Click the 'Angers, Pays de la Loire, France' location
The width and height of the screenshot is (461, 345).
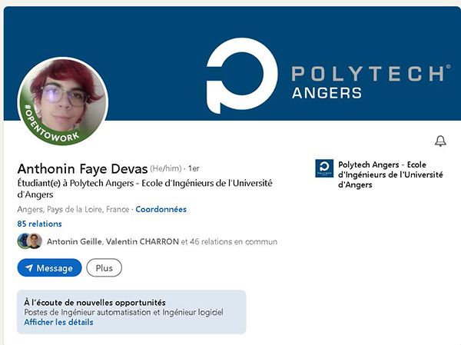point(73,210)
